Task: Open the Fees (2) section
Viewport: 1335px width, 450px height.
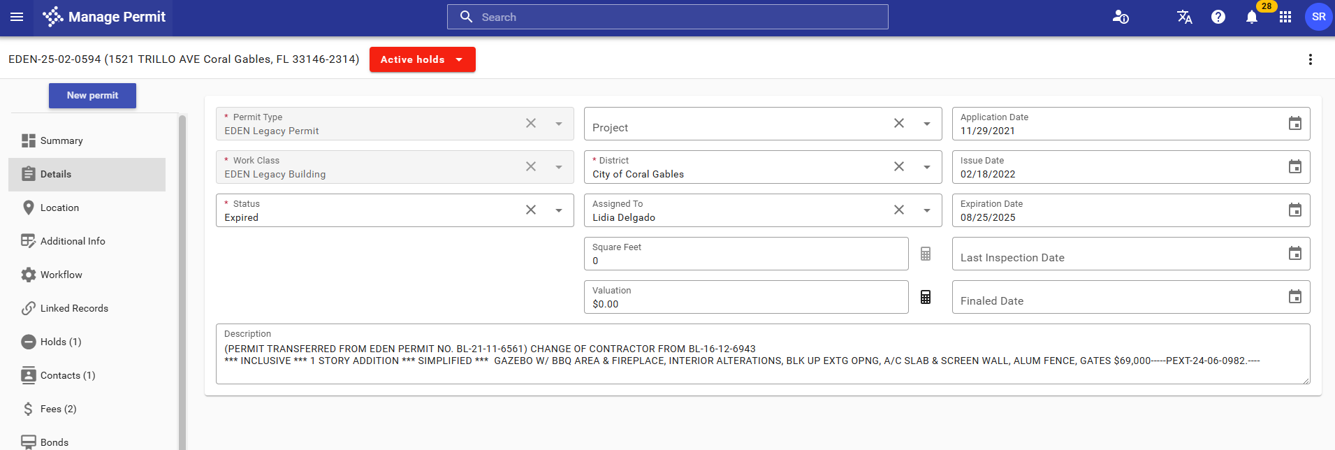Action: click(58, 409)
